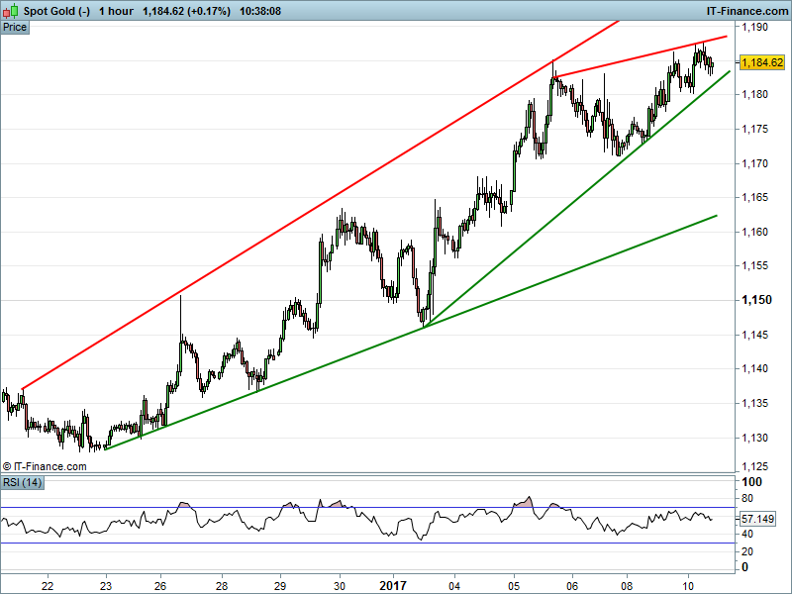This screenshot has width=792, height=594.
Task: Click the 1,160 price axis label
Action: [x=754, y=232]
